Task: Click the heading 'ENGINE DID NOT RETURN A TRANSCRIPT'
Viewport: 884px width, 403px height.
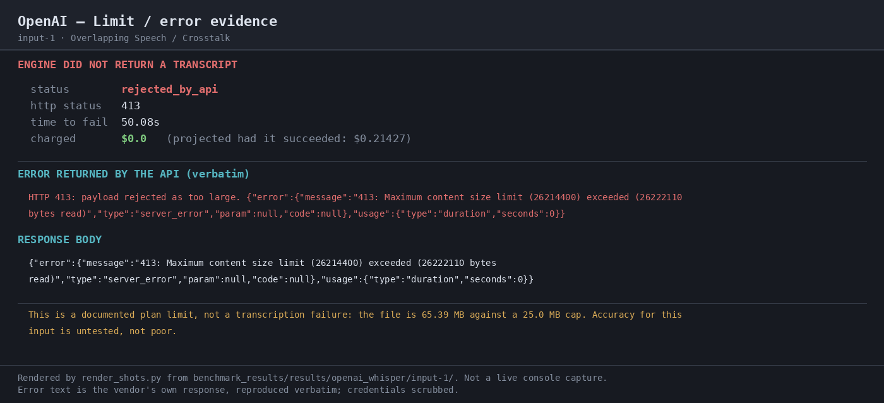Action: click(128, 64)
